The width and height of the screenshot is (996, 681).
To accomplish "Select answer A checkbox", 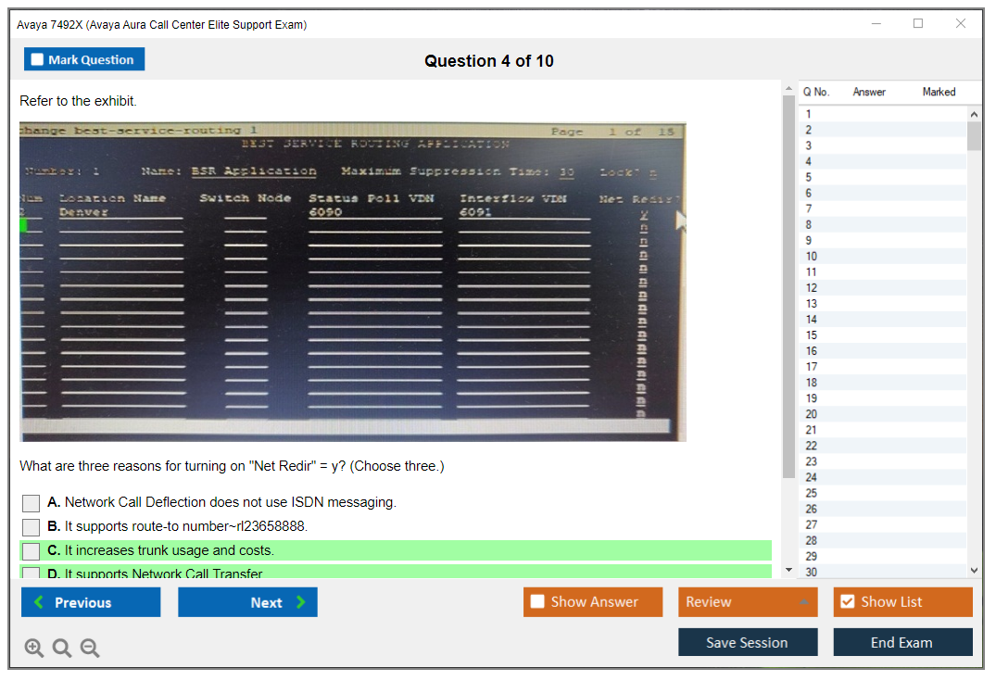I will (32, 503).
